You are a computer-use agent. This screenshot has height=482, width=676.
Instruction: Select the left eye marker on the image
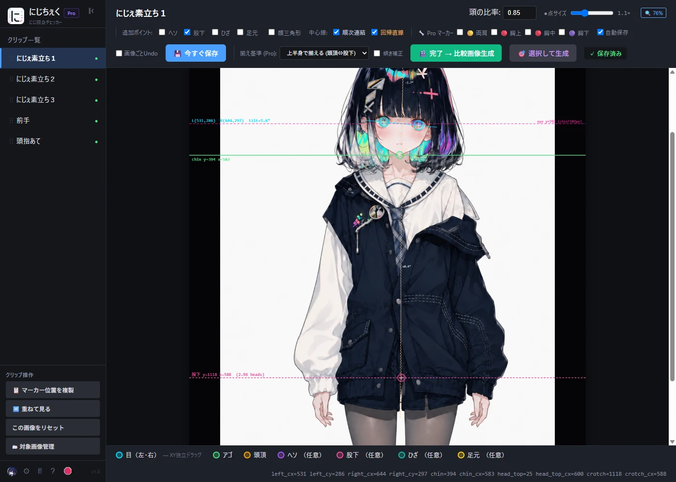coord(383,121)
